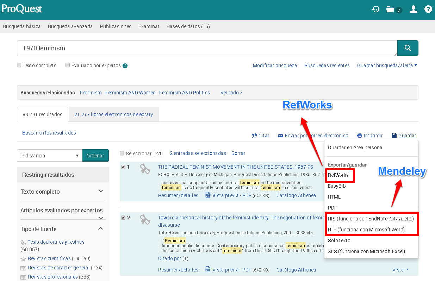Click Ver todo related searches
Screen dimensions: 435x281
(x=231, y=93)
